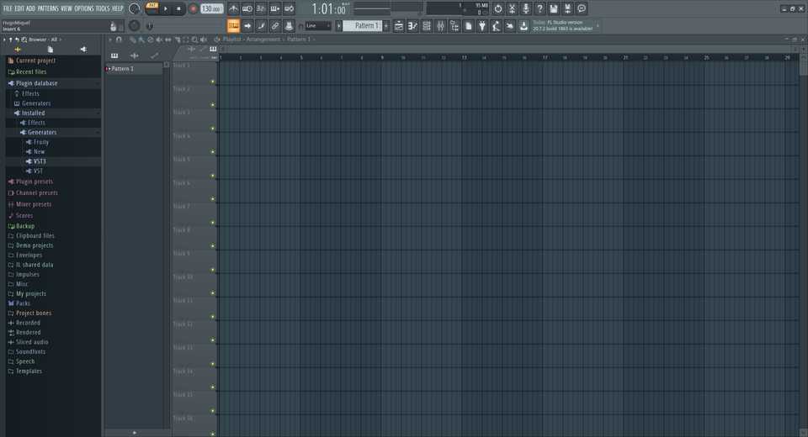Screen dimensions: 808x437
Task: Click the save project floppy icon
Action: pyautogui.click(x=554, y=8)
